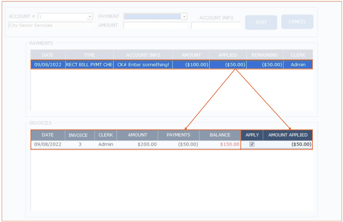The height and width of the screenshot is (222, 343).
Task: Open the Account # dropdown
Action: point(90,17)
